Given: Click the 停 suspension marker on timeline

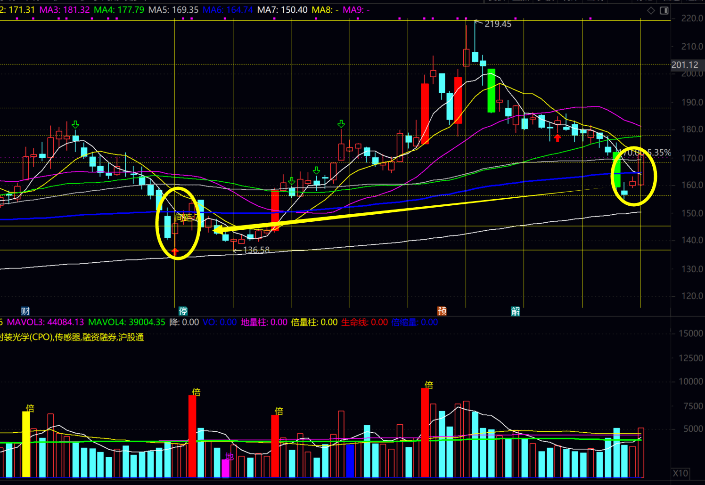Looking at the screenshot, I should click(183, 311).
